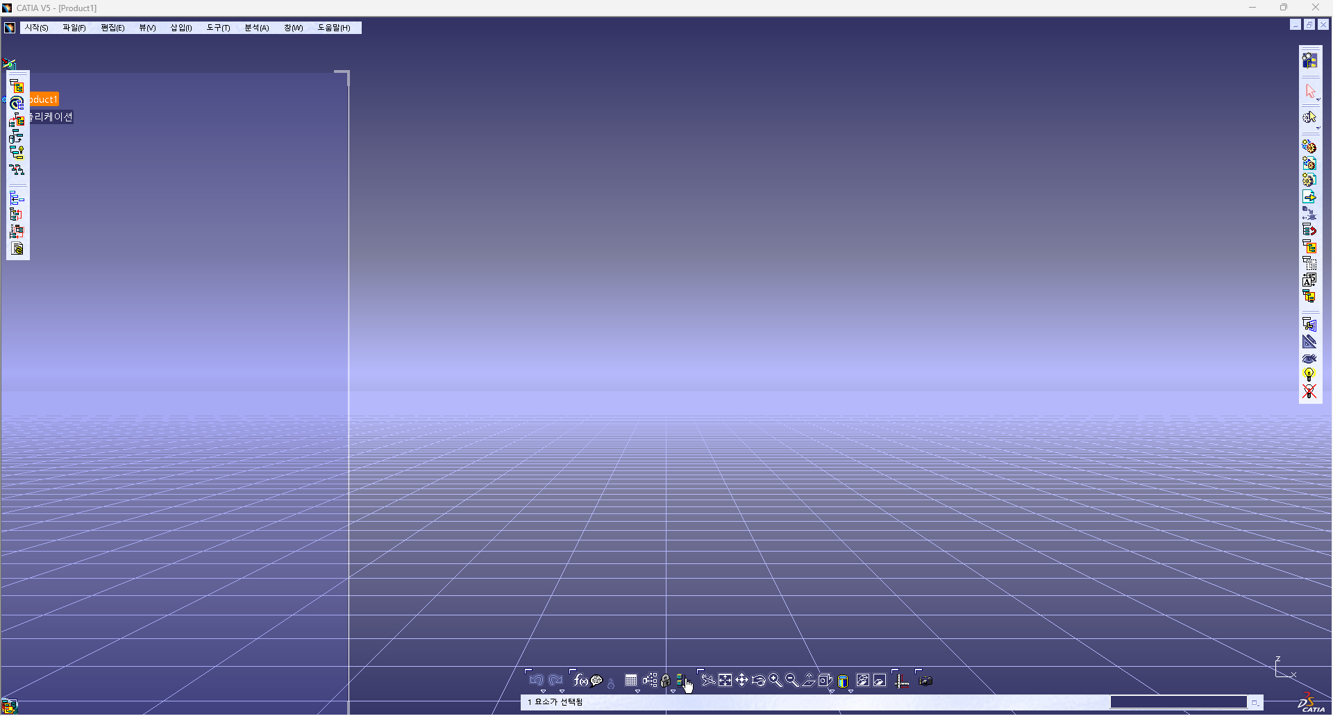This screenshot has width=1333, height=716.
Task: Open the Redo history dropdown arrow
Action: click(562, 691)
